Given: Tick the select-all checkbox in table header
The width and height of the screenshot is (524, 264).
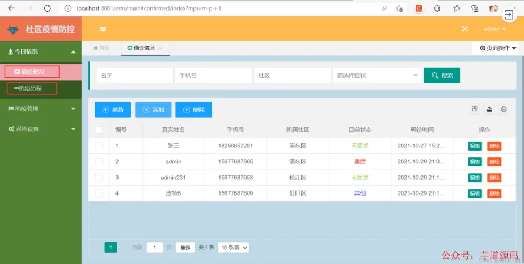Looking at the screenshot, I should (x=99, y=130).
